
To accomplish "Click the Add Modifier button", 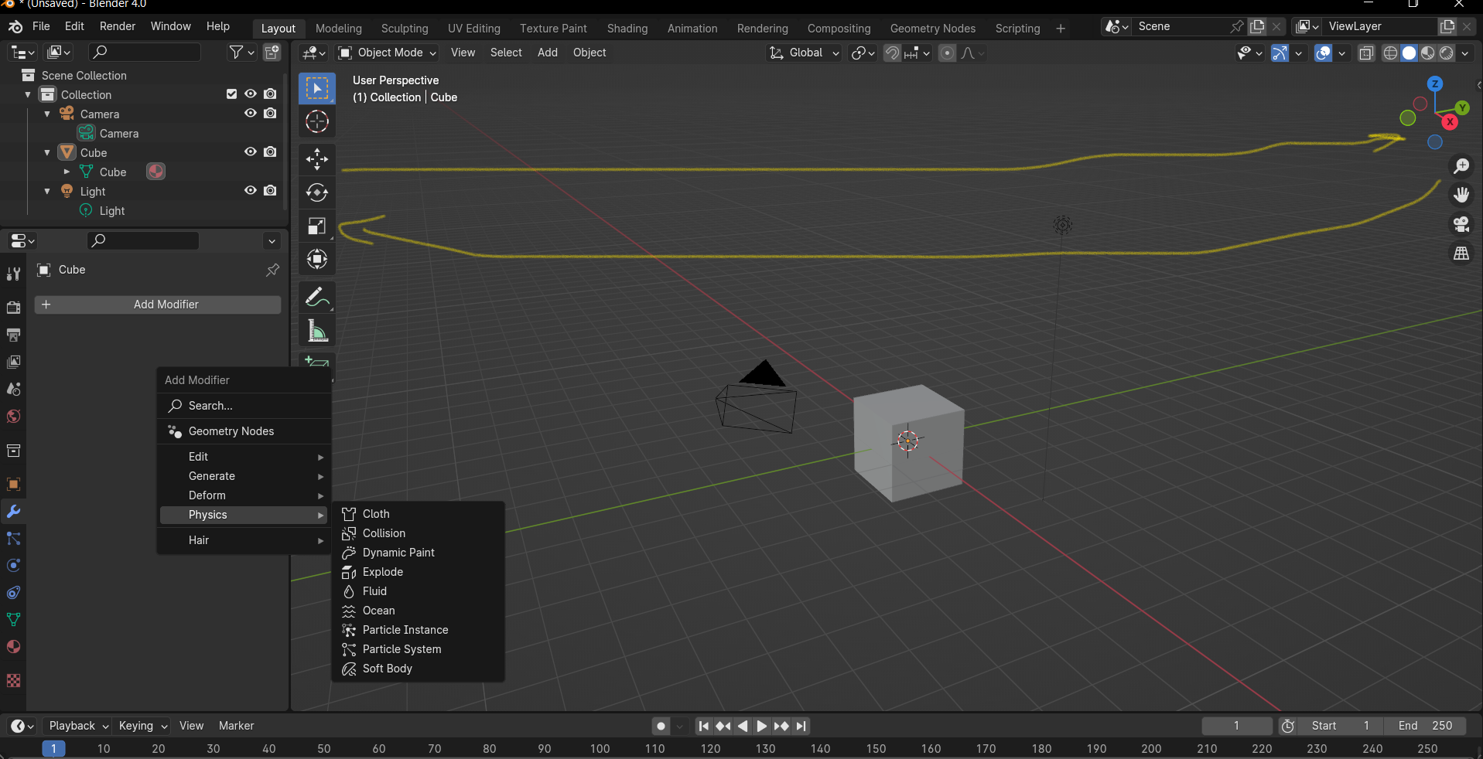I will tap(158, 305).
